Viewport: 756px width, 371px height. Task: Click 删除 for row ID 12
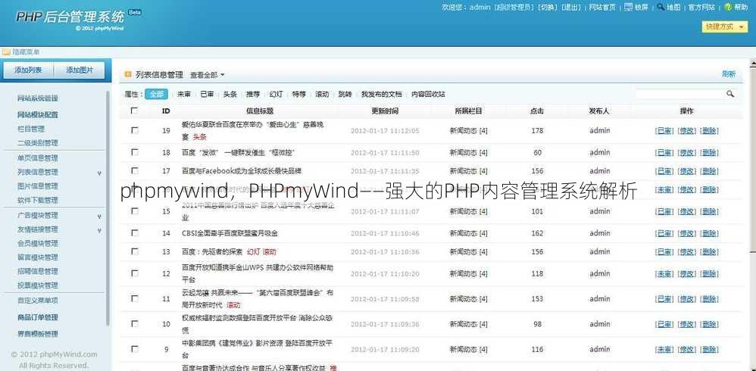click(x=709, y=273)
